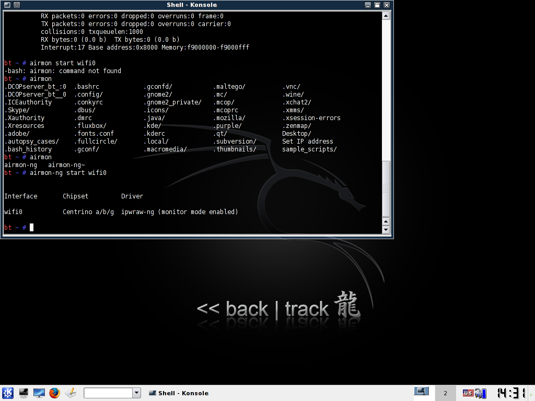Click the panel clock showing 14:31
Image resolution: width=535 pixels, height=401 pixels.
point(511,393)
